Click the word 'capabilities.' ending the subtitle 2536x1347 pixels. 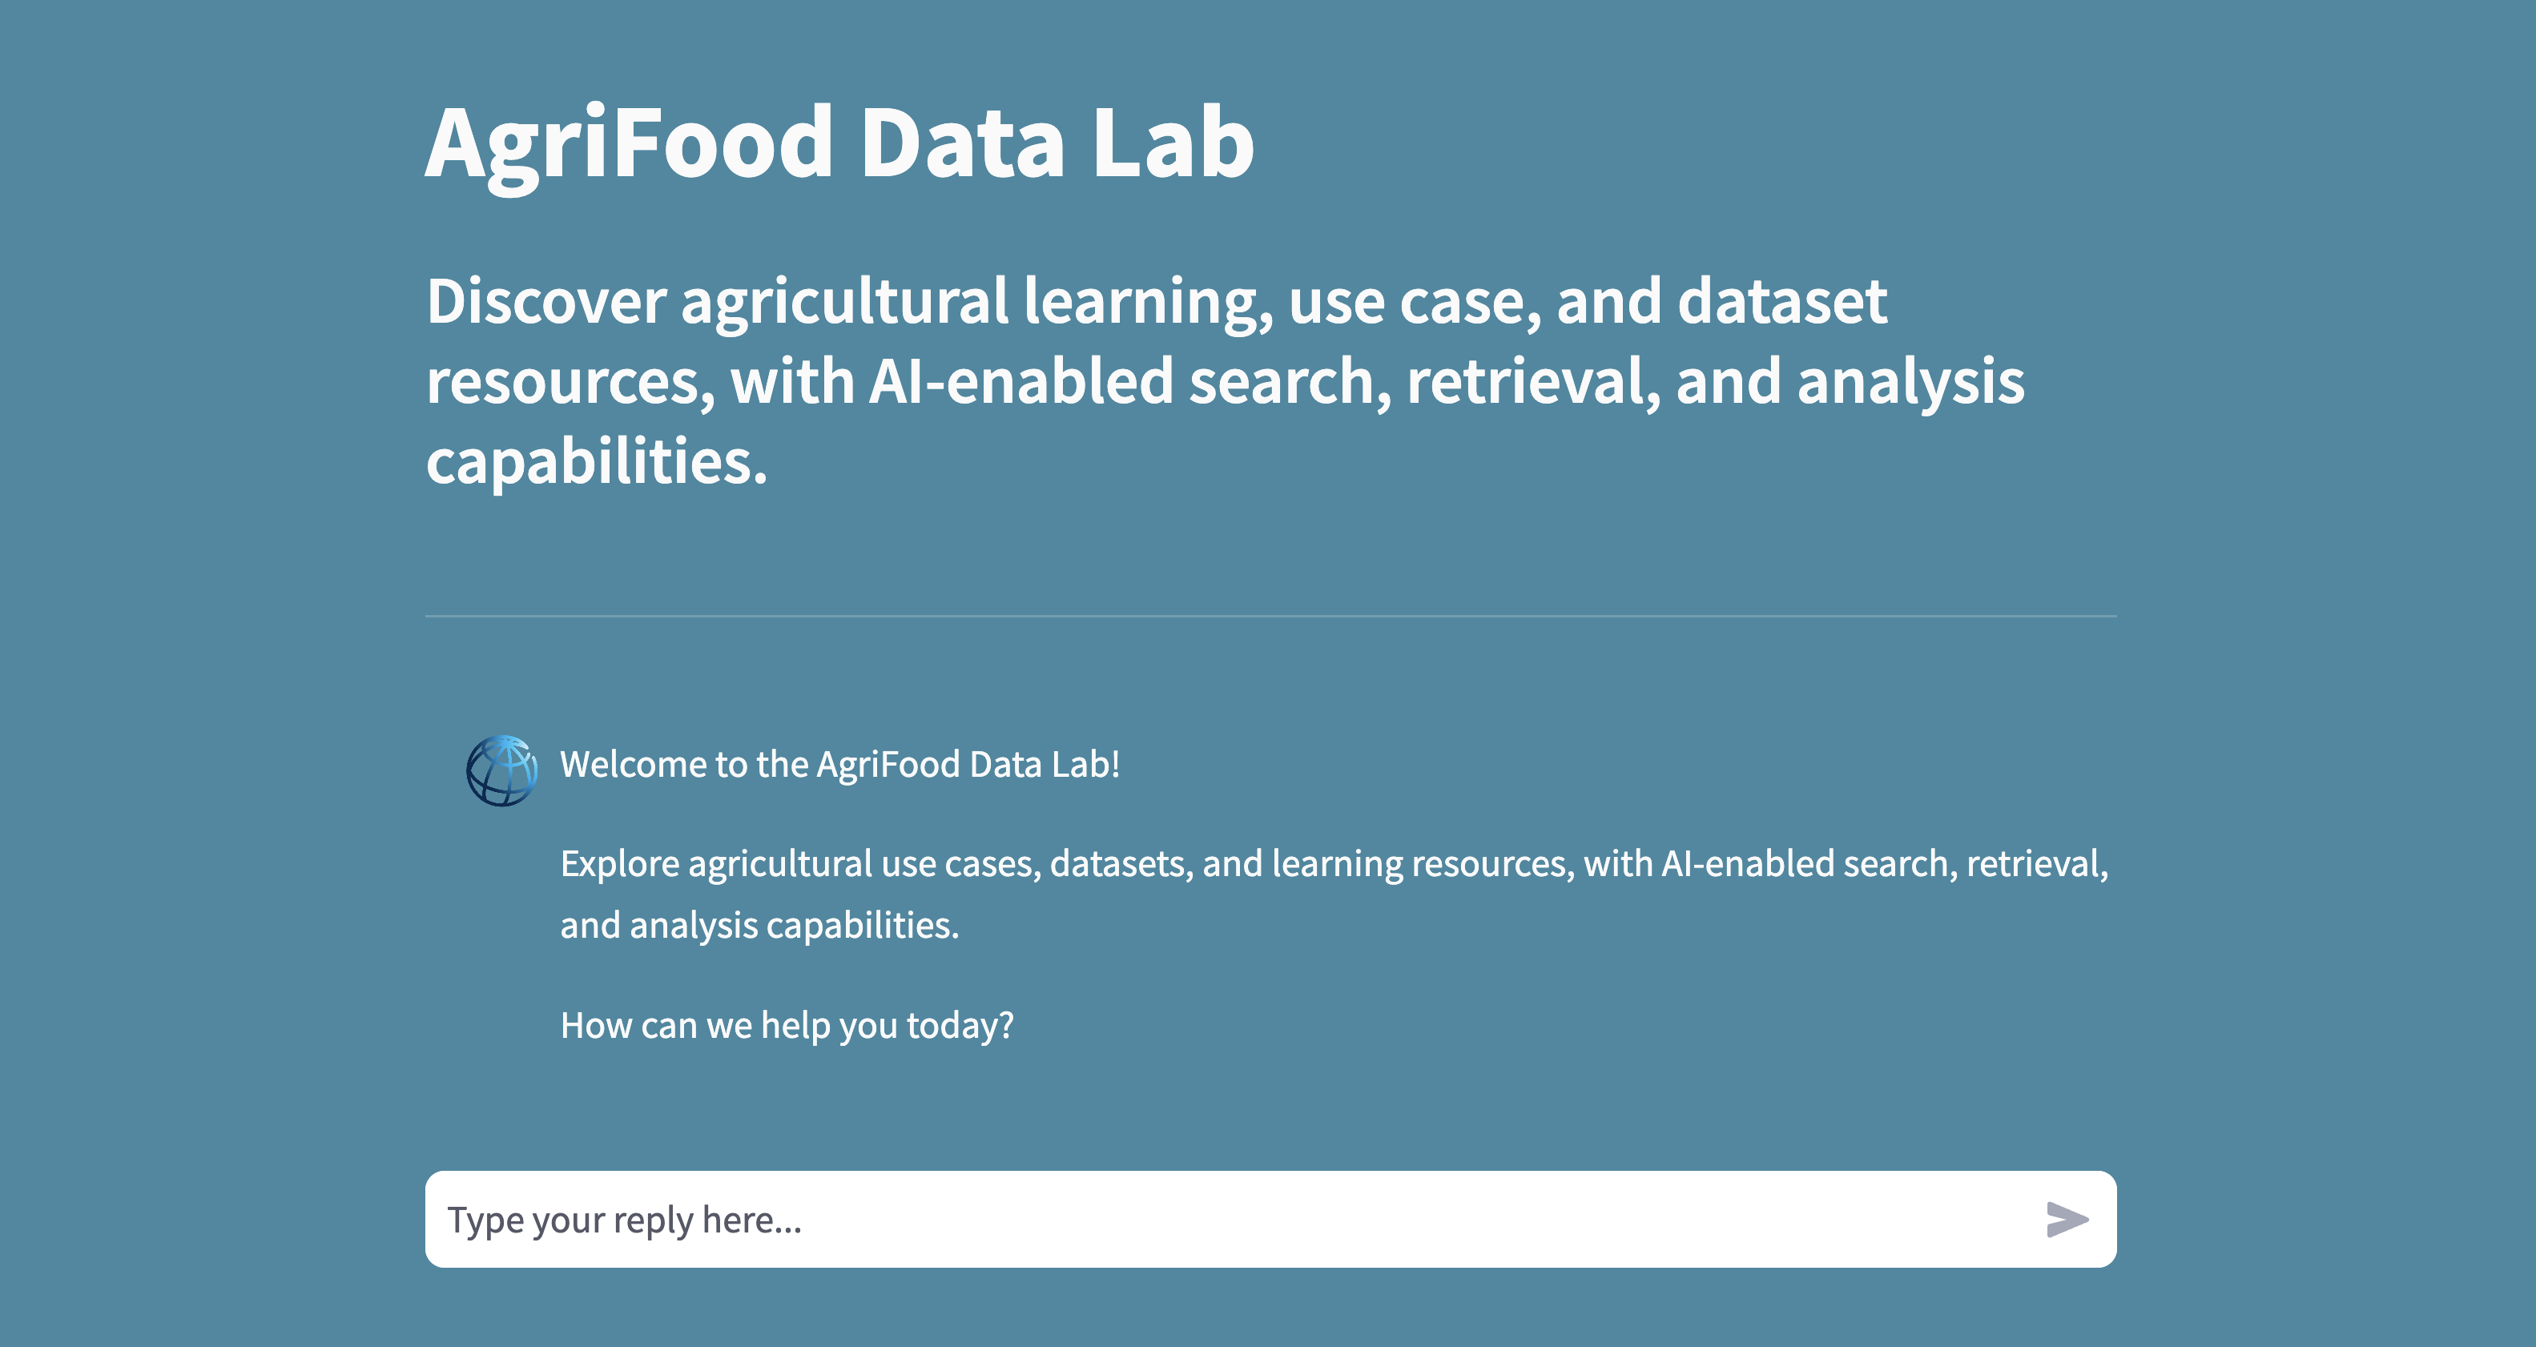click(x=597, y=461)
